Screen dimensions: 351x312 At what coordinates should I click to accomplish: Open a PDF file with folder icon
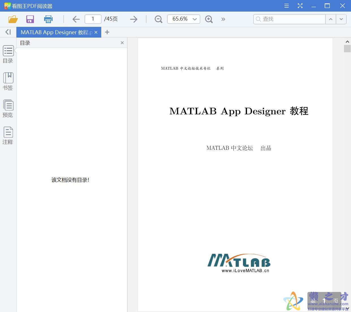(13, 19)
